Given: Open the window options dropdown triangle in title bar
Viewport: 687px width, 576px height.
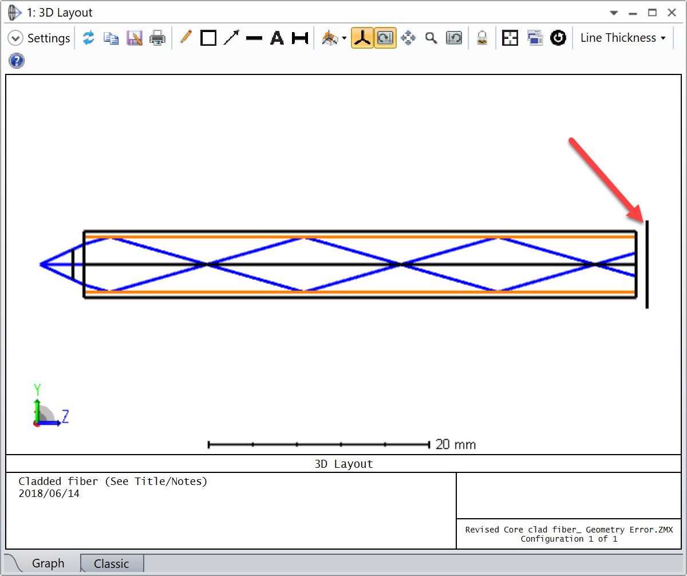Looking at the screenshot, I should [614, 13].
